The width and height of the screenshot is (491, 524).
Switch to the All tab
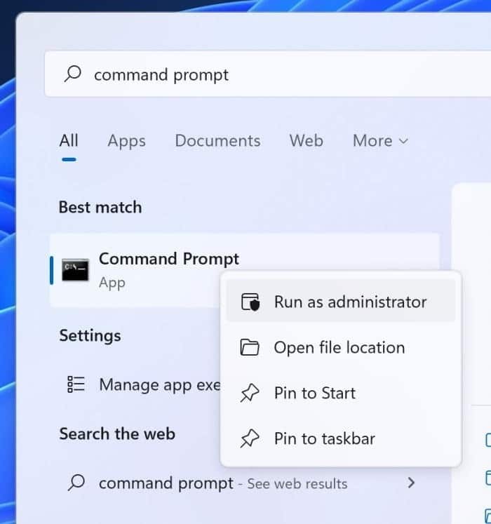[69, 140]
